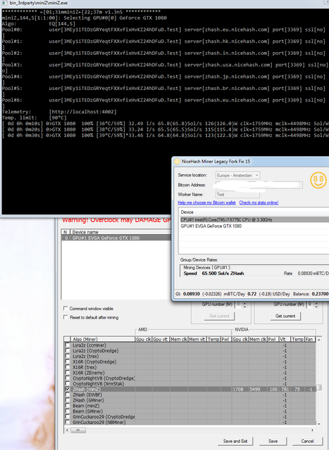Uncheck the ZHash (miniZ) checkbox
329x450 pixels.
tap(68, 389)
